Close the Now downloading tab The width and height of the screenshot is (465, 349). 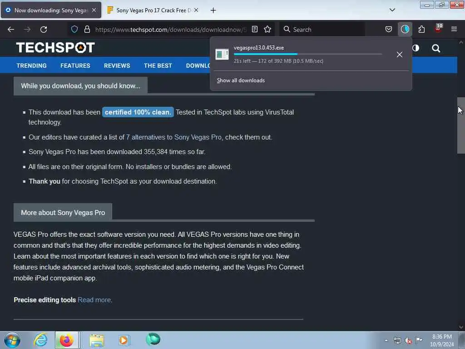pos(94,10)
